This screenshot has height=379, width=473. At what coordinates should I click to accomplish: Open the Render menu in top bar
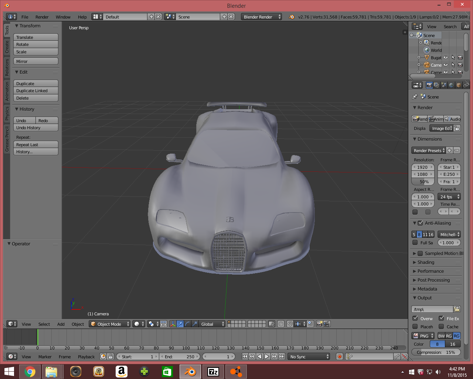[x=42, y=17]
